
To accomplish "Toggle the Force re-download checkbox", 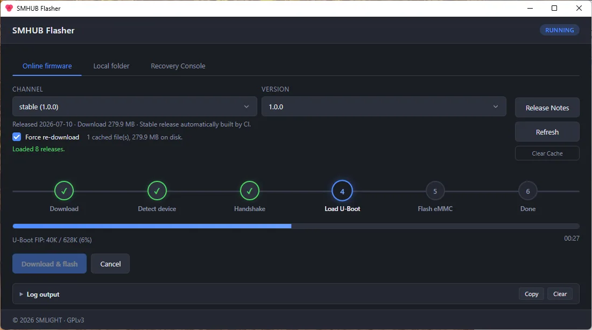I will 17,137.
